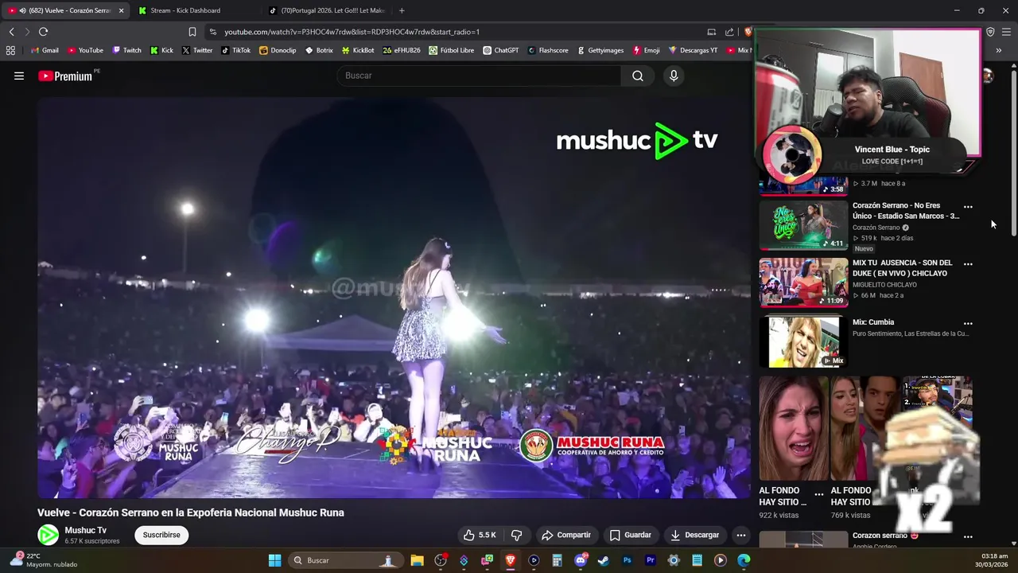Reload the page with the refresh icon
The height and width of the screenshot is (573, 1018).
click(43, 32)
